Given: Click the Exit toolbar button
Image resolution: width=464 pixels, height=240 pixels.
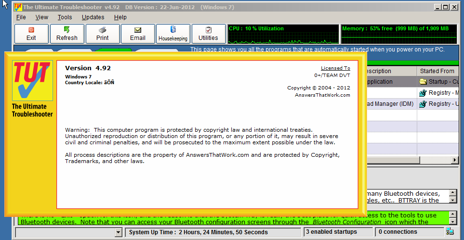Looking at the screenshot, I should (x=31, y=34).
